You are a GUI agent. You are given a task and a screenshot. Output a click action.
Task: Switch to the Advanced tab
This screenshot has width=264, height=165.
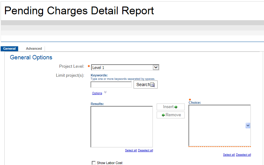coord(34,48)
